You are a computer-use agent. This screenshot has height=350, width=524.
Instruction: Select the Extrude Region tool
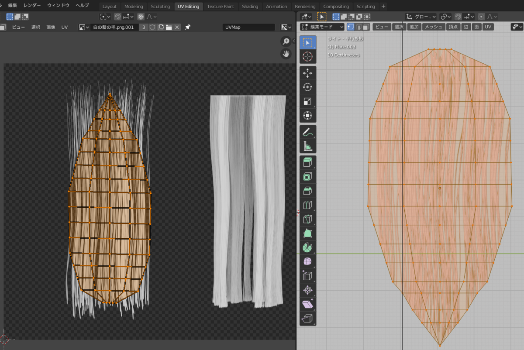click(x=308, y=163)
